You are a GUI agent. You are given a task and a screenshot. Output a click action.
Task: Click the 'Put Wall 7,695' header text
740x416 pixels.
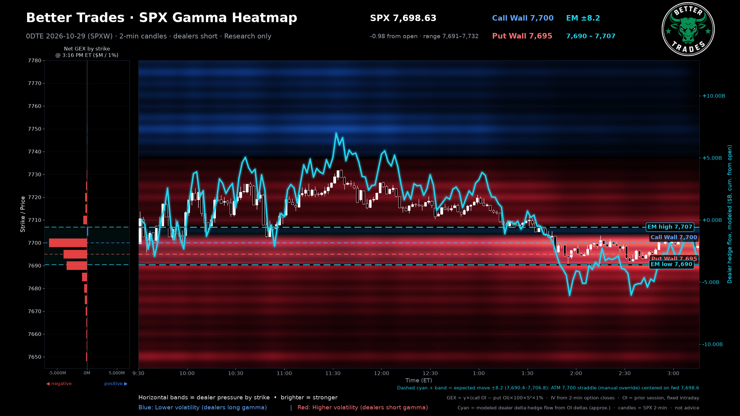[522, 36]
